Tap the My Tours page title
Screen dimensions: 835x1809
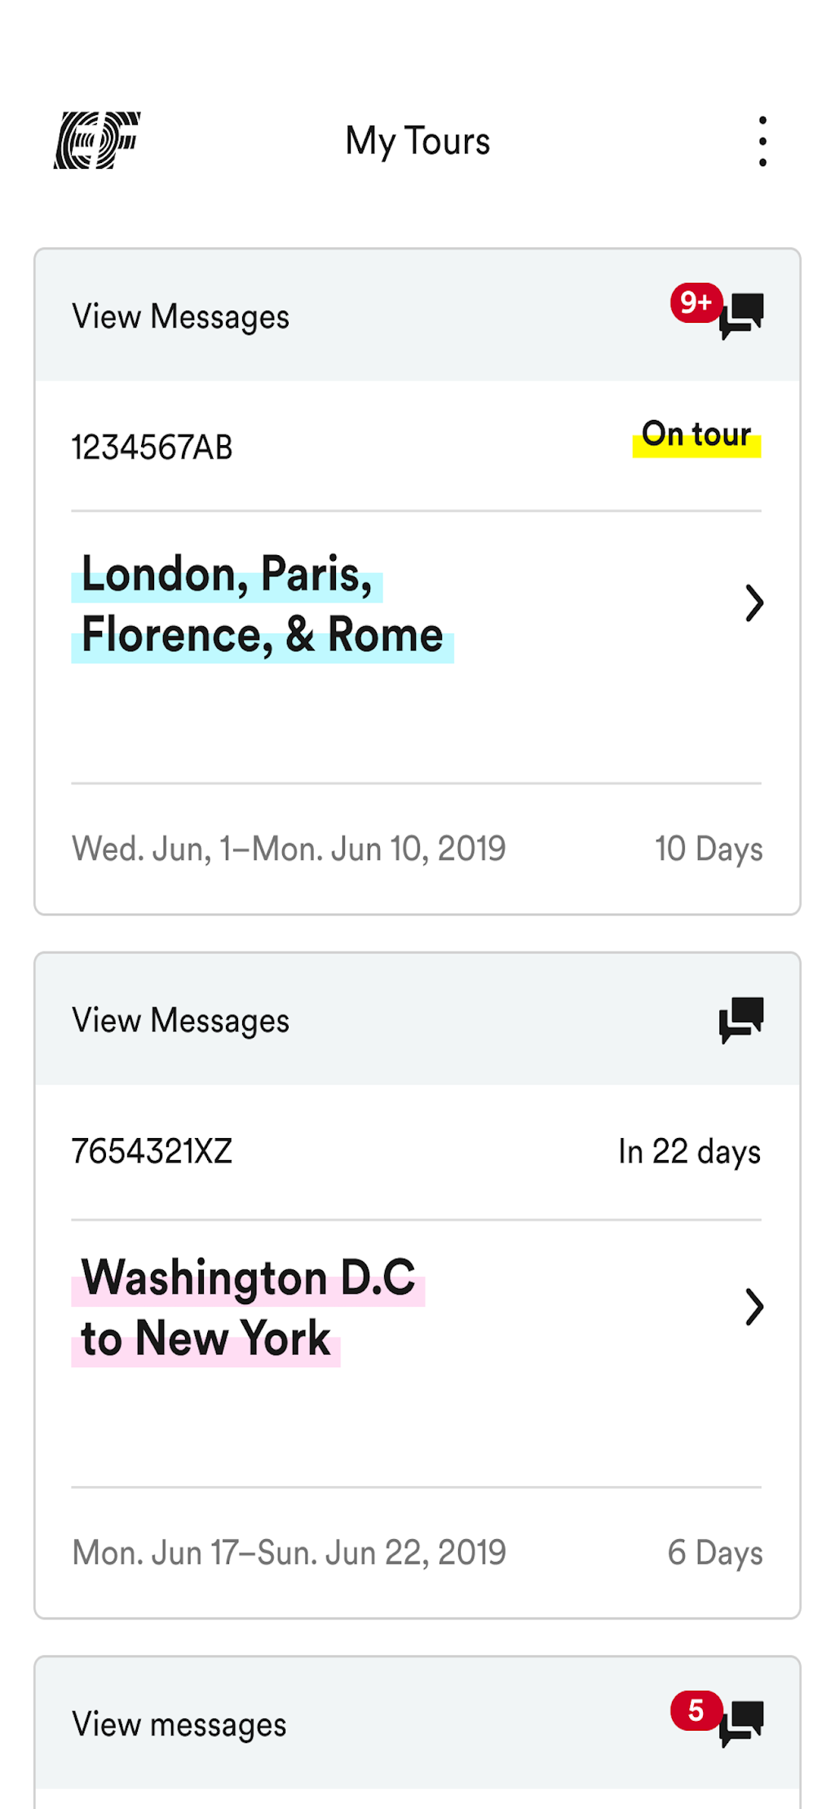(417, 141)
